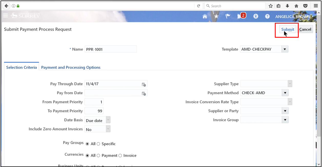Open the Pay Through Date calendar picker
Viewport: 322px width, 167px height.
(144, 84)
